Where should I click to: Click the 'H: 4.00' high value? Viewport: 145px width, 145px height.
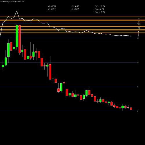(75, 6)
